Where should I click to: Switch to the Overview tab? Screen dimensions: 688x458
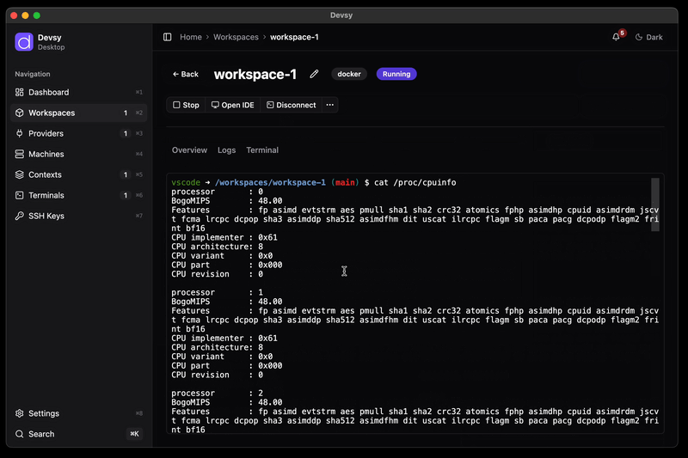(x=189, y=150)
